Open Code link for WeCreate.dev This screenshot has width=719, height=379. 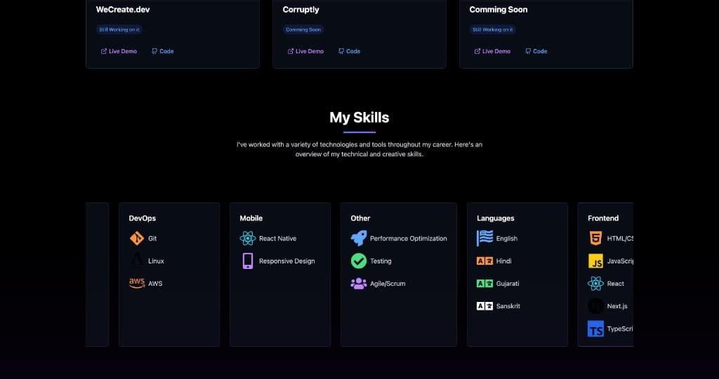163,51
